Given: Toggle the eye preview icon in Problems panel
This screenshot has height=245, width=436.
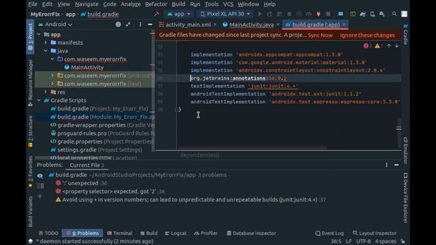Looking at the screenshot, I should click(40, 176).
